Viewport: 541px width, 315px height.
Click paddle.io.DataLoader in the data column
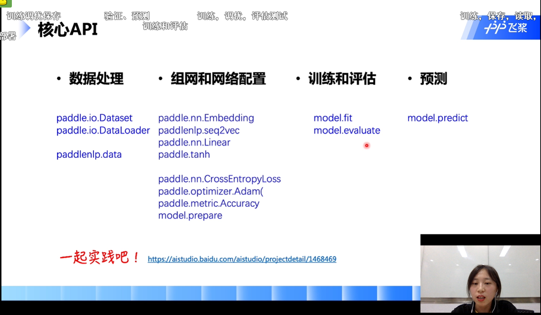point(103,130)
